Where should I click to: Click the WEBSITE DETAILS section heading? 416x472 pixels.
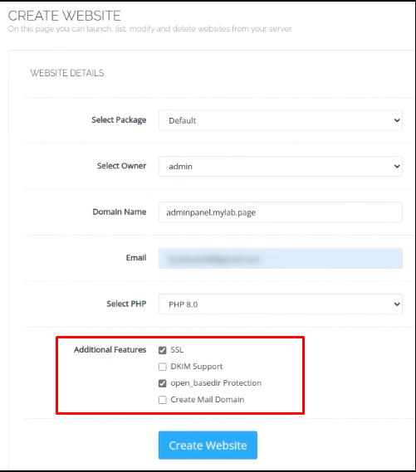coord(67,73)
